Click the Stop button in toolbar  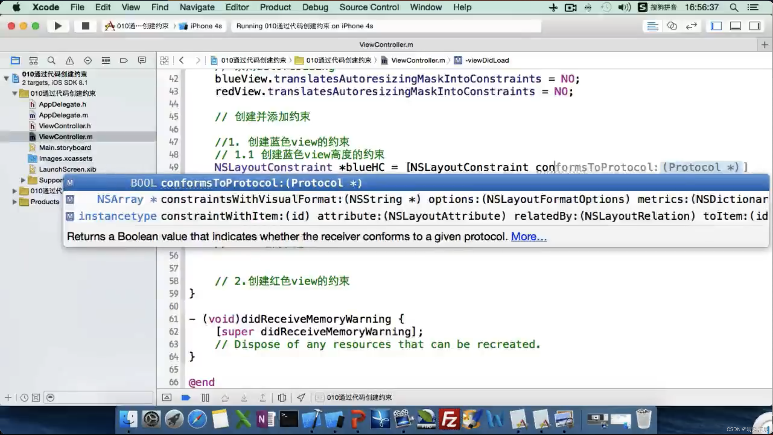[x=86, y=26]
